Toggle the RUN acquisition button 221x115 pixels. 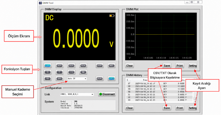point(111,78)
